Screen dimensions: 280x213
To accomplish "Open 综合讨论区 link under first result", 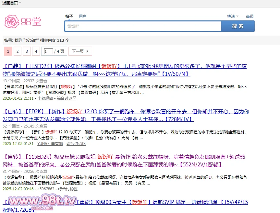I will click(67, 98).
